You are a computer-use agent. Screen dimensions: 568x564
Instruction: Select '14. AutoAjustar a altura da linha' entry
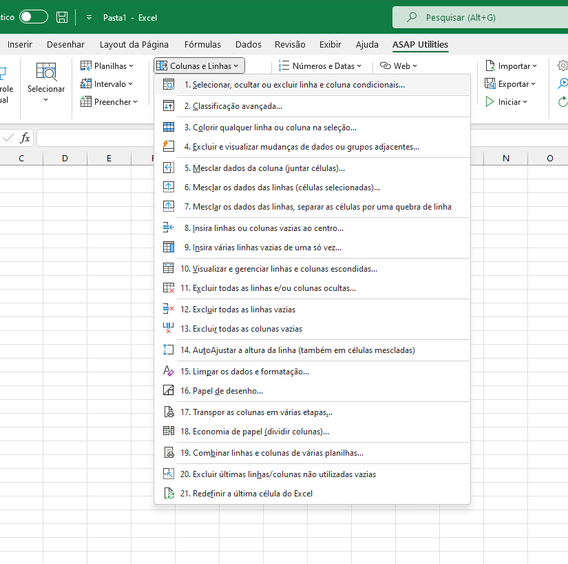pyautogui.click(x=313, y=350)
